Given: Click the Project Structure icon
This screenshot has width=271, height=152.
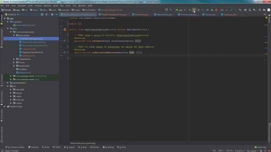Looking at the screenshot, I should (264, 10).
